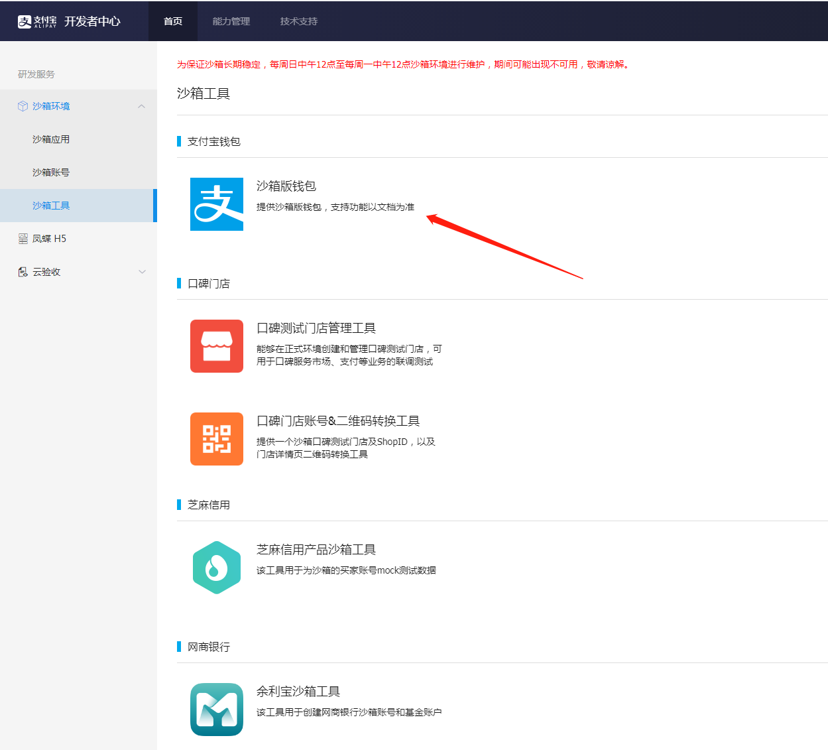Select 沙箱应用 in sidebar
The width and height of the screenshot is (828, 750).
51,139
